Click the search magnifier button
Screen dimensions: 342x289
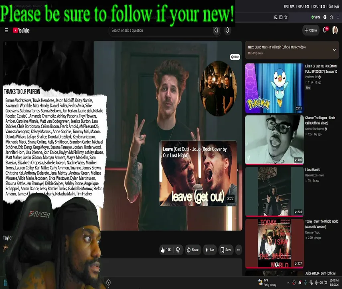217,31
